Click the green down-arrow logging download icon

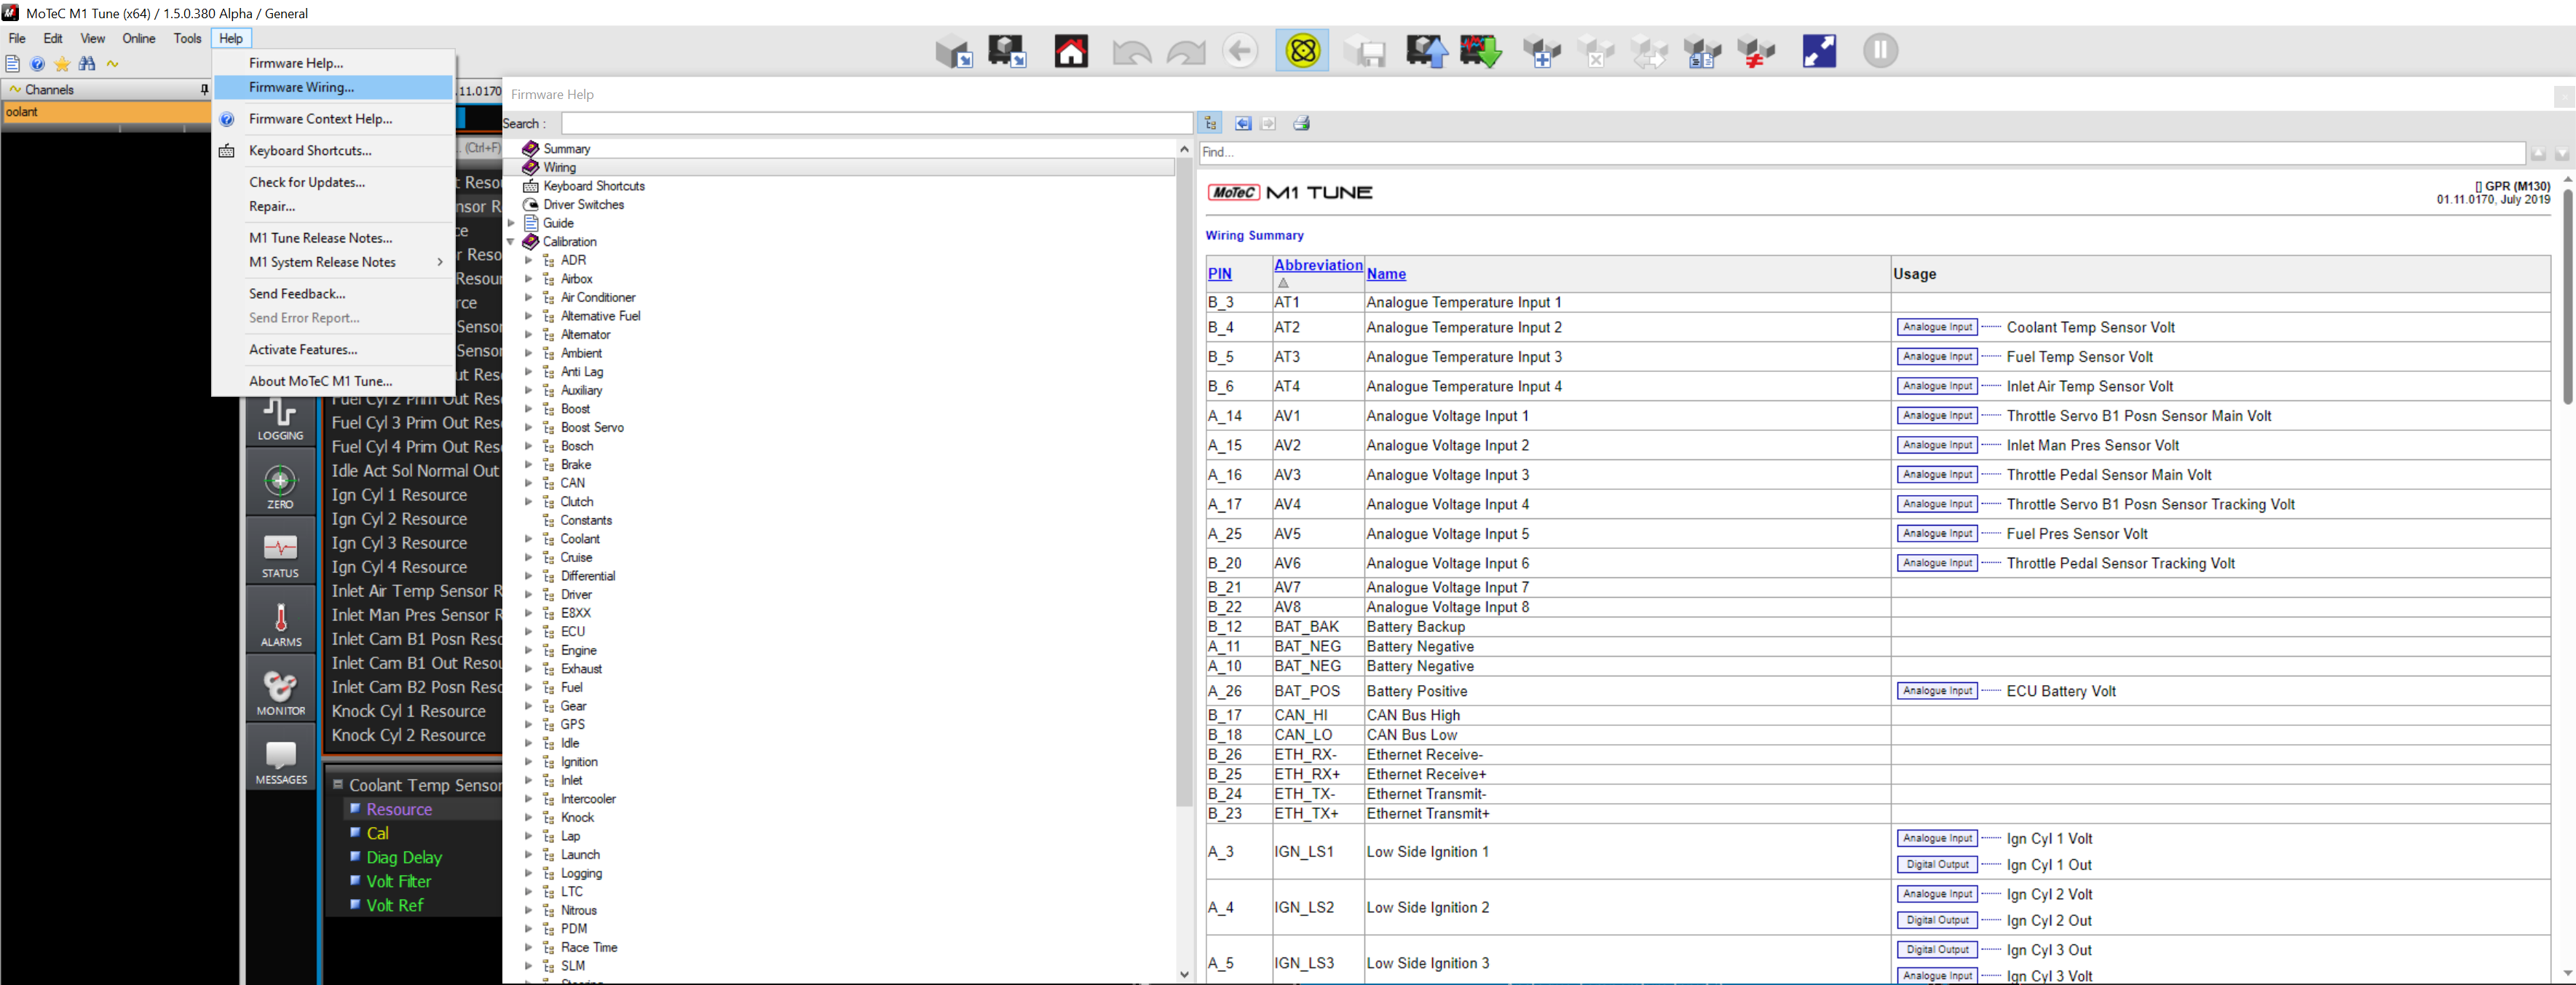click(1480, 51)
